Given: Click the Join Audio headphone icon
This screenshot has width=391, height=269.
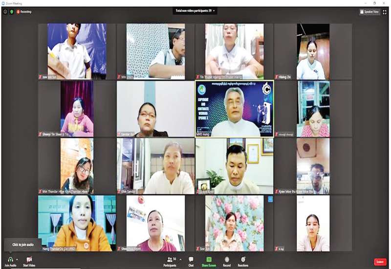Looking at the screenshot, I should 10,259.
